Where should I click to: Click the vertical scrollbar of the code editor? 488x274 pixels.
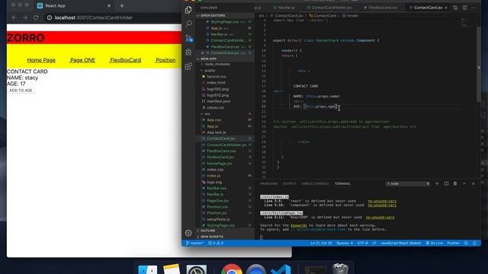478,64
